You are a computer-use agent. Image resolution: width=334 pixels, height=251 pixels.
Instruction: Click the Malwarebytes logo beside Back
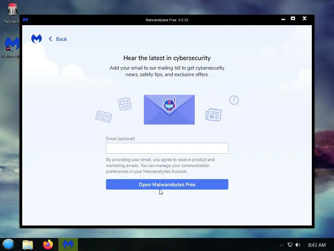click(x=37, y=39)
